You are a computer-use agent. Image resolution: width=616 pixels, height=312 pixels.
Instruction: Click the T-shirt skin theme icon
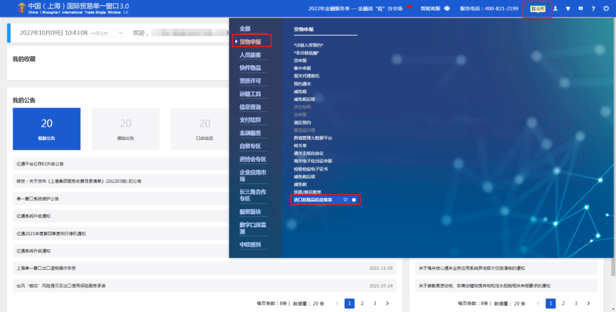click(x=568, y=8)
